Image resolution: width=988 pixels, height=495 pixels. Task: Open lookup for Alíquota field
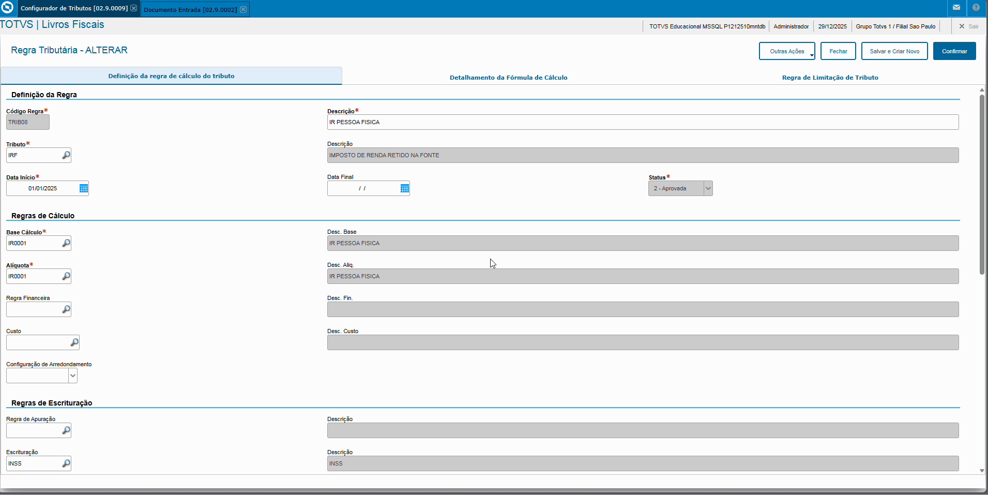click(x=66, y=276)
